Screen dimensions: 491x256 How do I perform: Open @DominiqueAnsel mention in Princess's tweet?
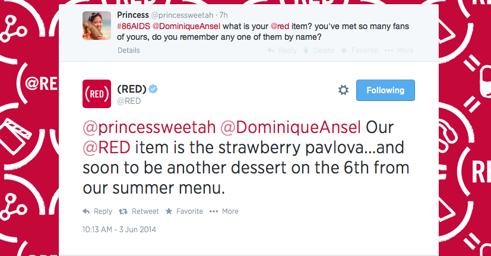click(x=188, y=26)
